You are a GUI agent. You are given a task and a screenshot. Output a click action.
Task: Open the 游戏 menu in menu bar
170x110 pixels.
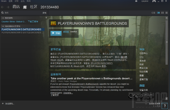(x=22, y=1)
